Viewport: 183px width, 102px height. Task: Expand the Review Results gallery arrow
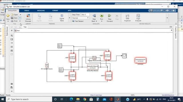coord(167,18)
